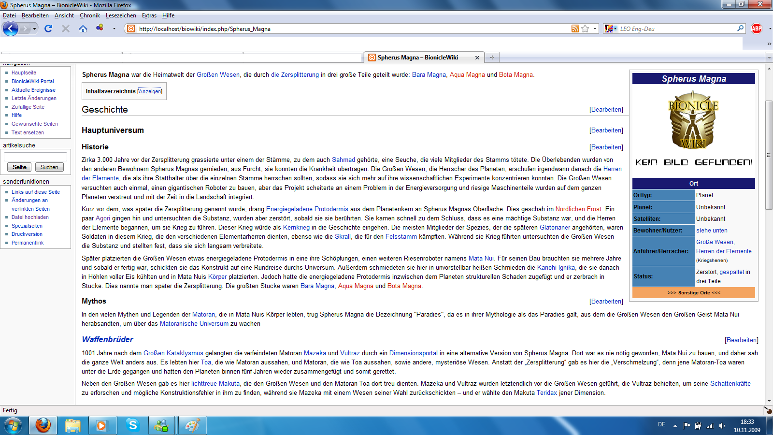Screen dimensions: 773x435
Task: Reload the page
Action: [47, 29]
